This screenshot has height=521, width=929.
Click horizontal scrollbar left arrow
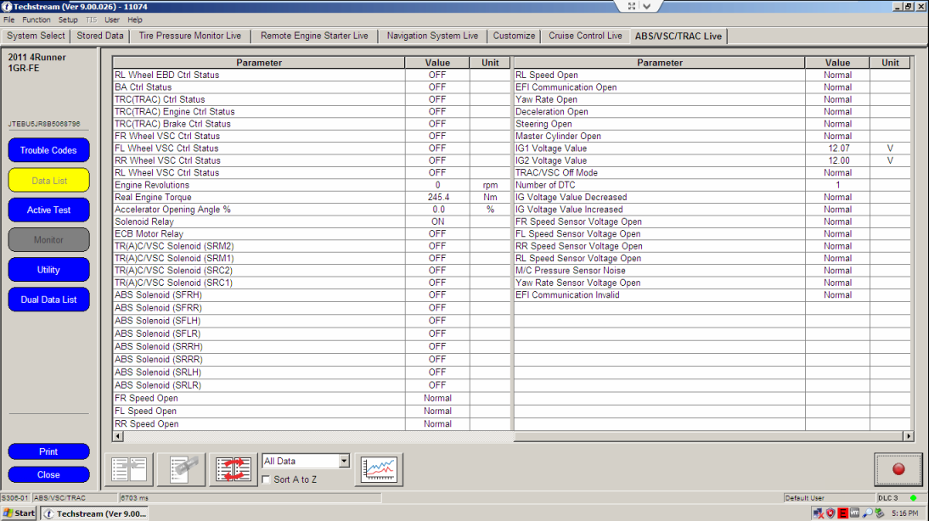click(118, 436)
